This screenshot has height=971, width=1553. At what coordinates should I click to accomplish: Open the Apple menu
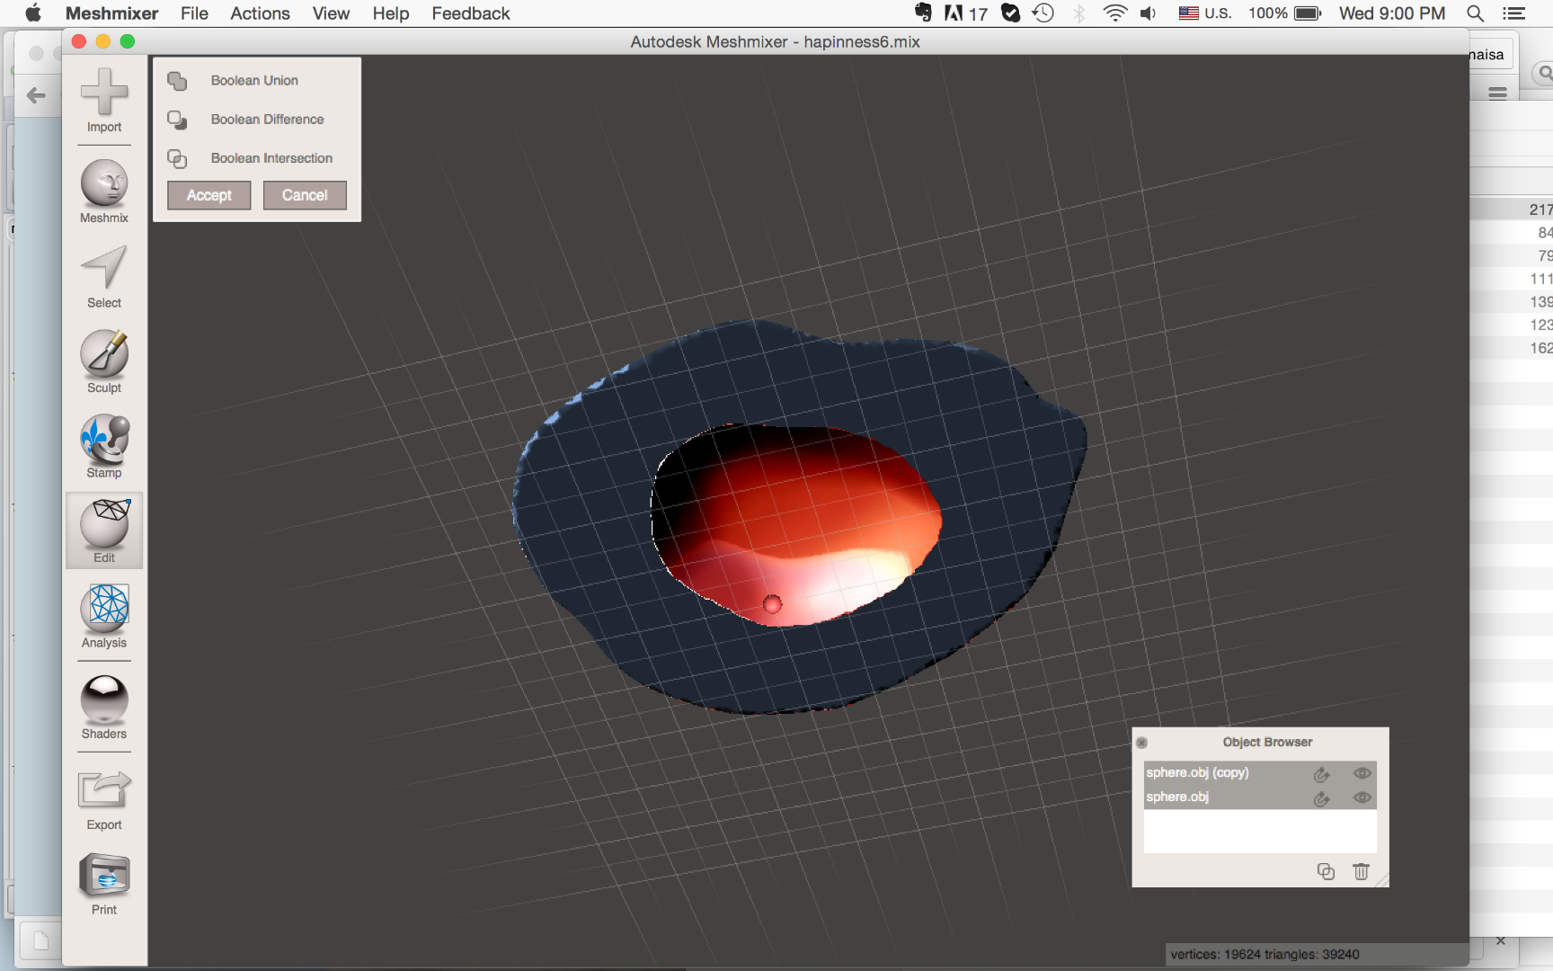(x=33, y=13)
